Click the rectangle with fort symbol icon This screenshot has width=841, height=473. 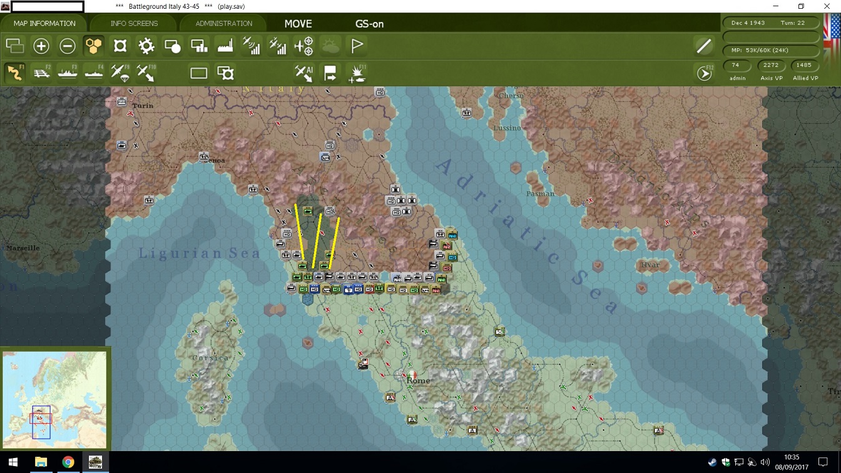coord(225,73)
